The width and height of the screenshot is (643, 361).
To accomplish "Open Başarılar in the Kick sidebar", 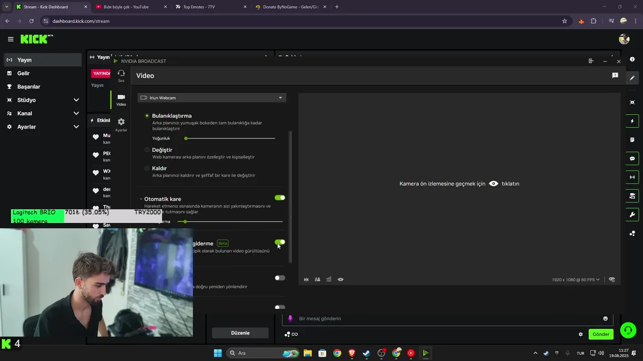I will [x=42, y=87].
